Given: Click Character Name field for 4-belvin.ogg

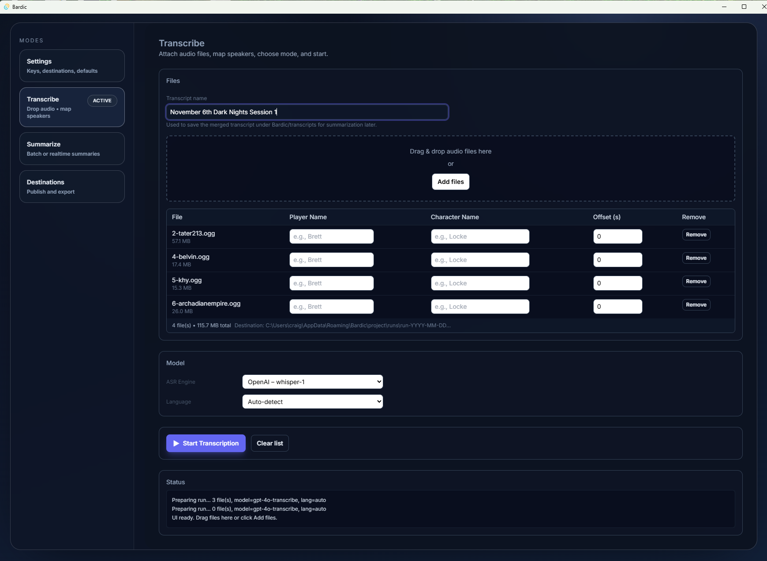Looking at the screenshot, I should pyautogui.click(x=480, y=260).
